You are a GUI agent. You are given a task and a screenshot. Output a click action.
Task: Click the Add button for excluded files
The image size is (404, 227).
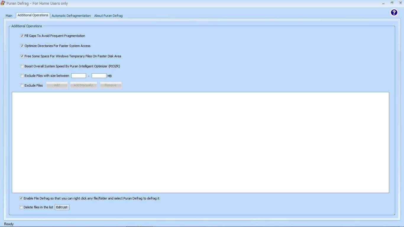tap(57, 85)
